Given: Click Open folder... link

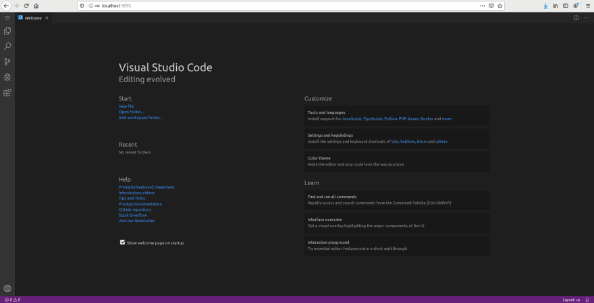Looking at the screenshot, I should click(131, 112).
